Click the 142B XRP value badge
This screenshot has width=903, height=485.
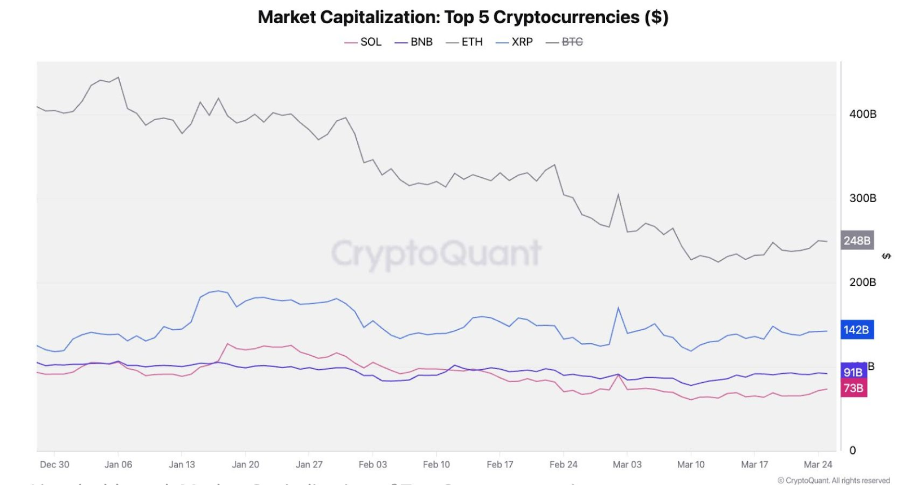(x=857, y=330)
